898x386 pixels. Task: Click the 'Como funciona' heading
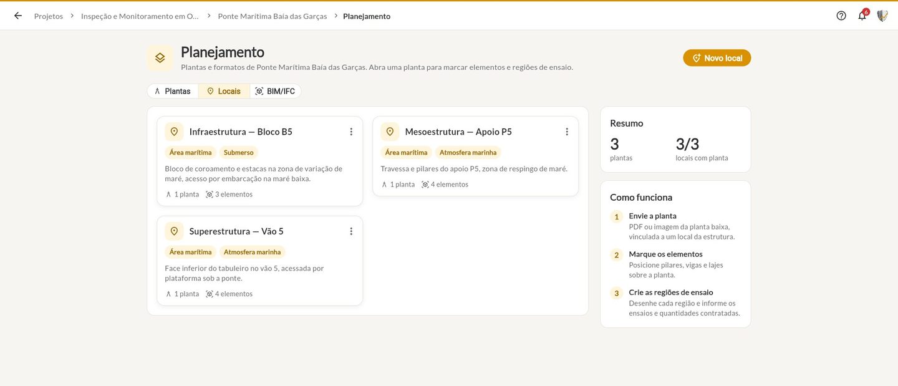pos(641,197)
